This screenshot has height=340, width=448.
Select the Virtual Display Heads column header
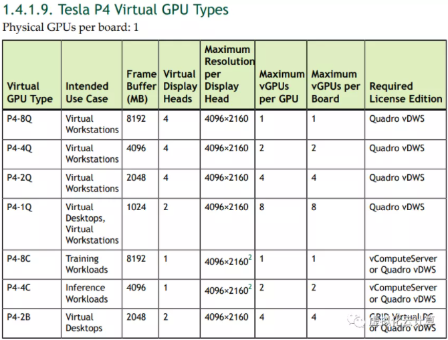180,86
